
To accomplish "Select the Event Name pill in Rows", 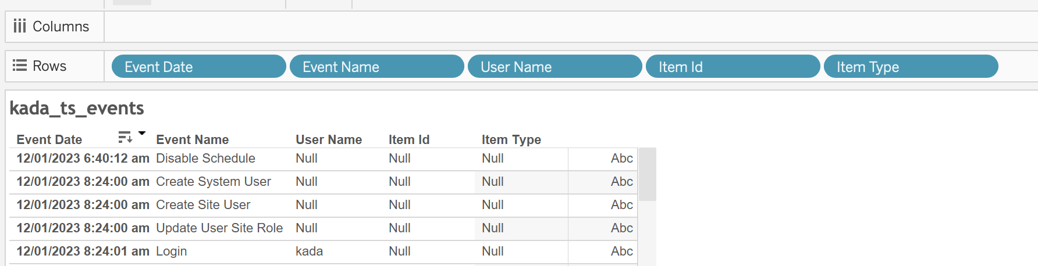I will pyautogui.click(x=376, y=67).
